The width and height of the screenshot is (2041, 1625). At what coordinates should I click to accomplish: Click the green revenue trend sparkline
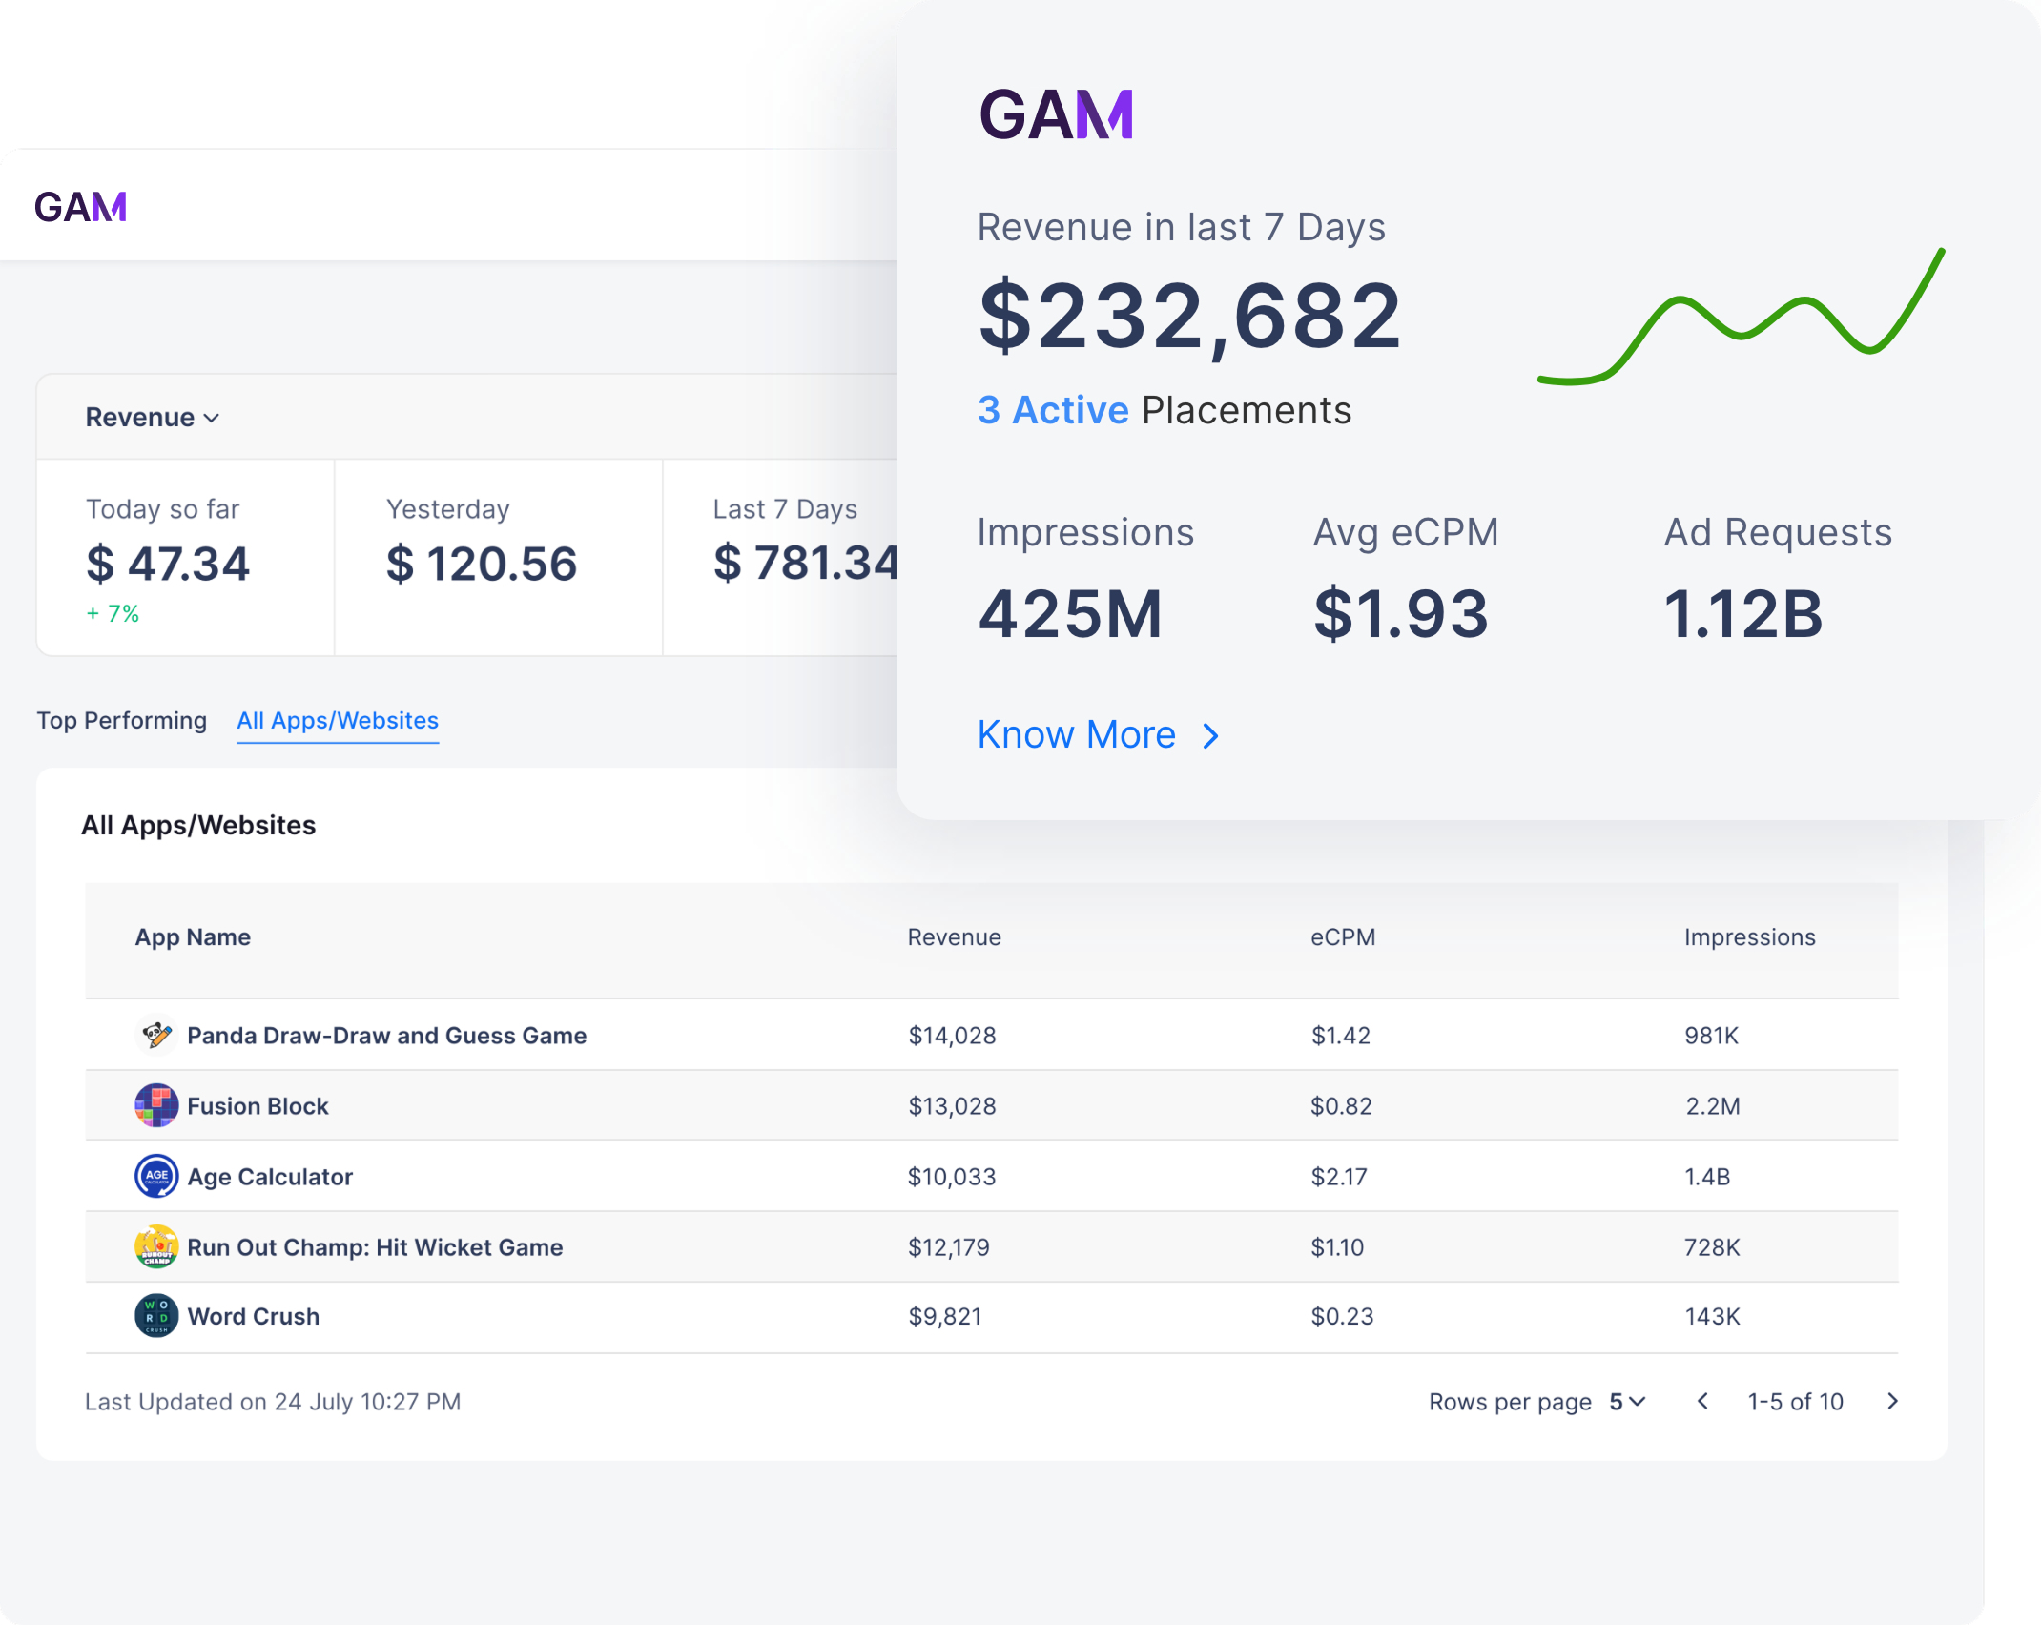[x=1742, y=317]
